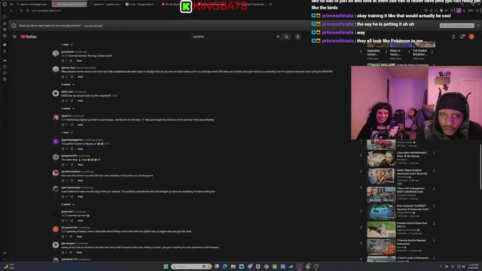Open File Explorer from the taskbar
This screenshot has width=482, height=271.
pos(233,266)
